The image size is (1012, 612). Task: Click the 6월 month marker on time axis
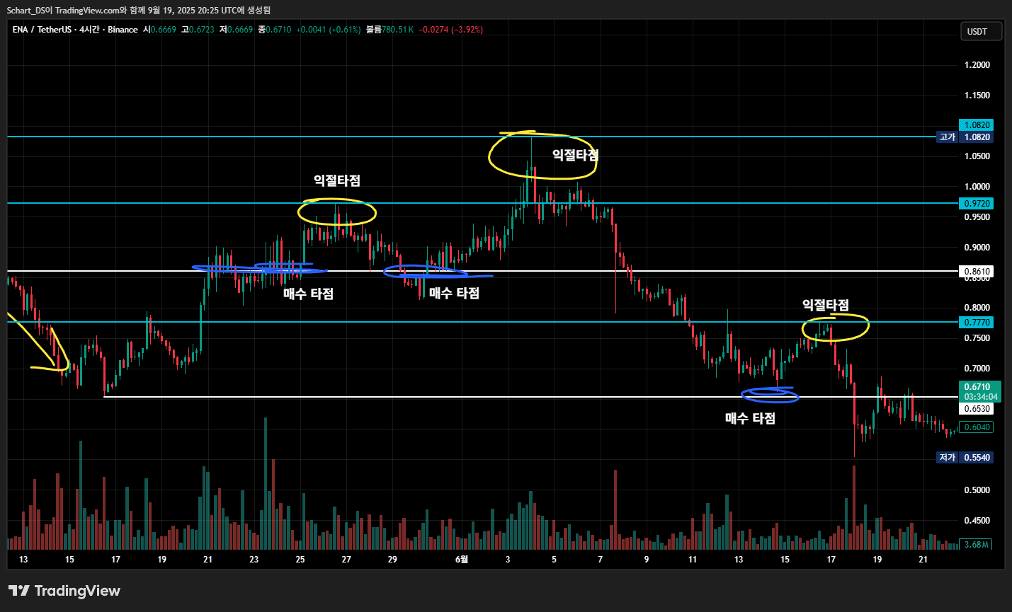click(x=462, y=560)
